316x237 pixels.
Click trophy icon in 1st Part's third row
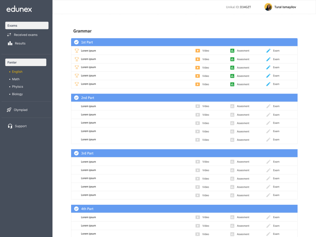(x=77, y=67)
